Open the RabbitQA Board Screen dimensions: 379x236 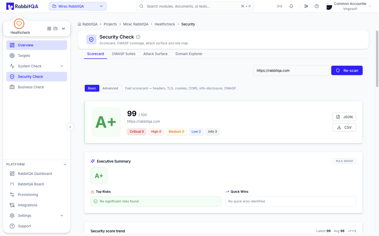click(37, 184)
